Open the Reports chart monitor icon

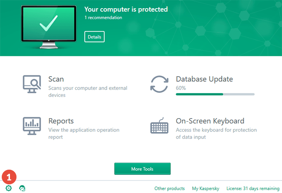tap(32, 126)
